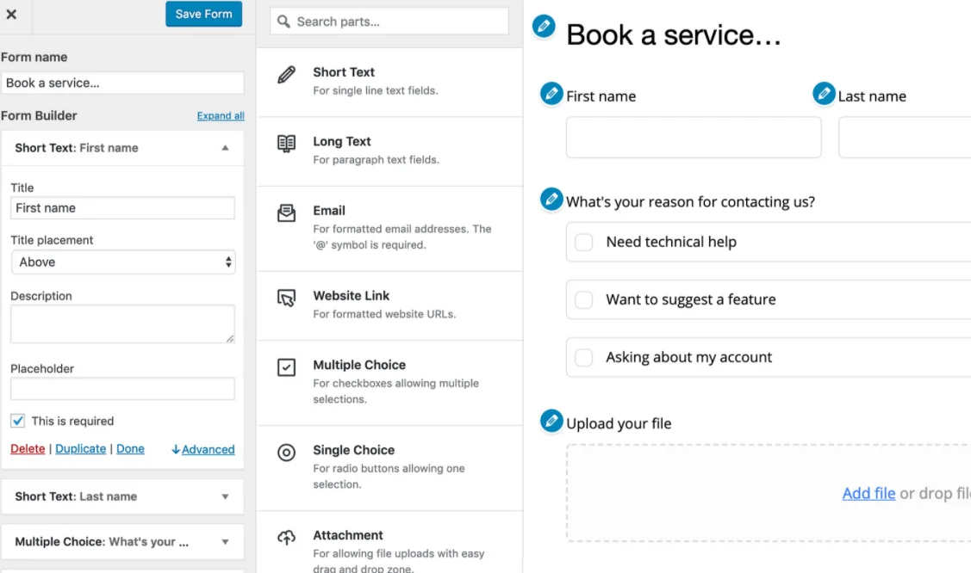Click into the Search parts field
The height and width of the screenshot is (573, 971).
pyautogui.click(x=389, y=22)
